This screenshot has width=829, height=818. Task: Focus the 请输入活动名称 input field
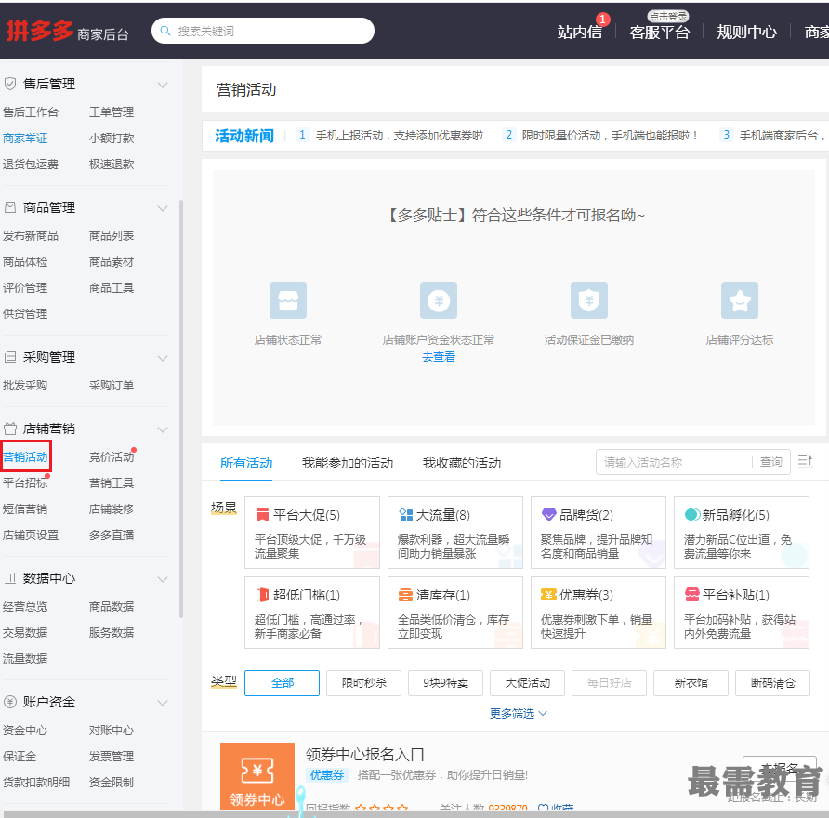point(674,462)
